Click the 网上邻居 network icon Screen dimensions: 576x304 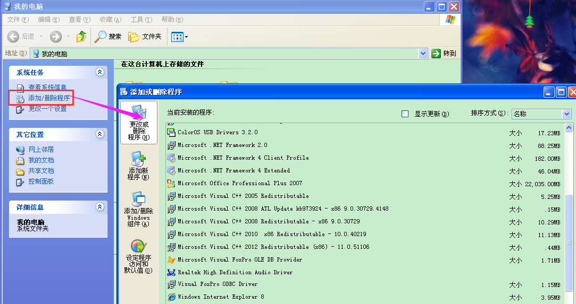(x=20, y=150)
